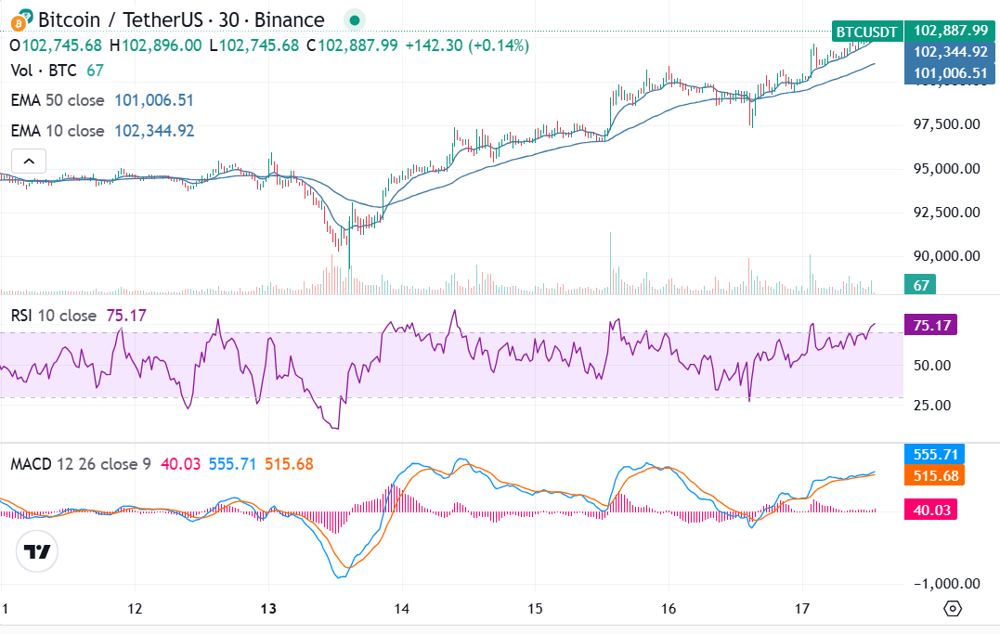
Task: Click the pink MACD histogram 40.03 tag
Action: (929, 509)
